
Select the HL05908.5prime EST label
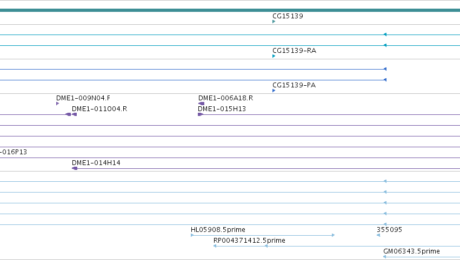(218, 230)
